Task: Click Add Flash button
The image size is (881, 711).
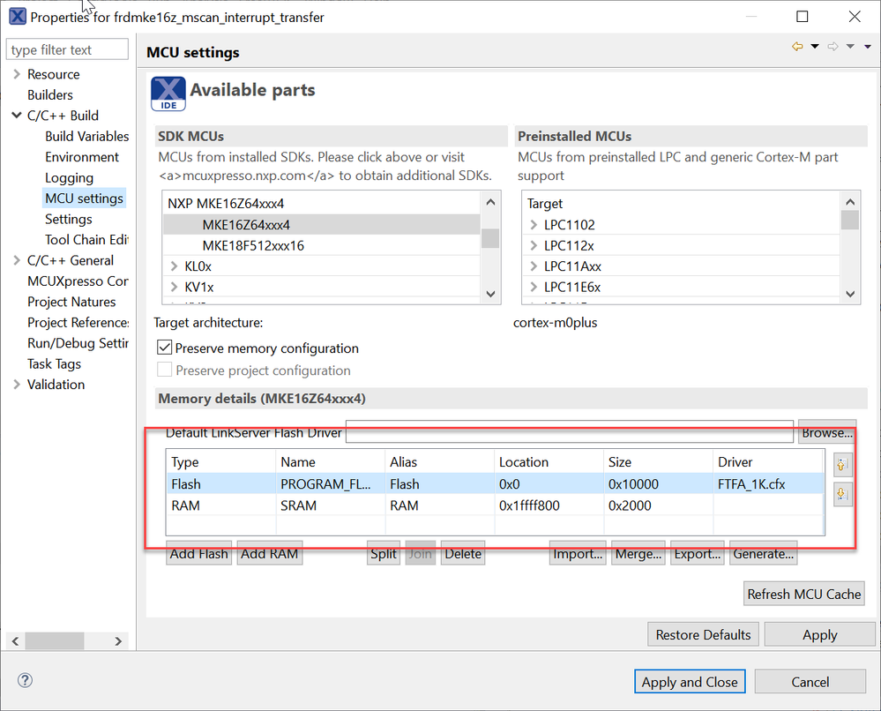Action: pyautogui.click(x=199, y=554)
